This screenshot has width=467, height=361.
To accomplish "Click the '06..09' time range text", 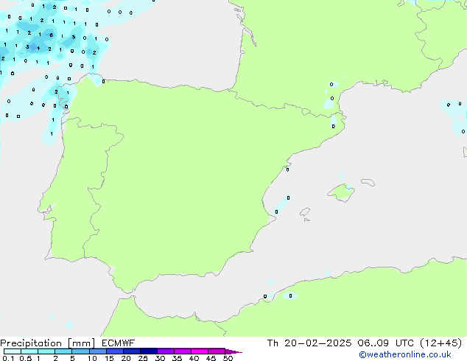I will pos(373,343).
